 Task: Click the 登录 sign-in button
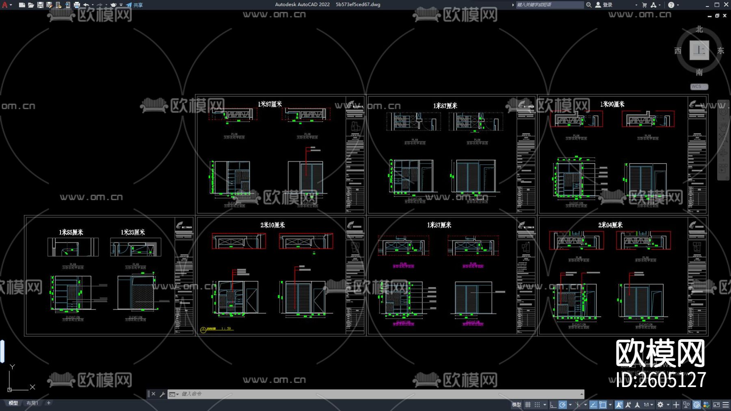[x=604, y=5]
